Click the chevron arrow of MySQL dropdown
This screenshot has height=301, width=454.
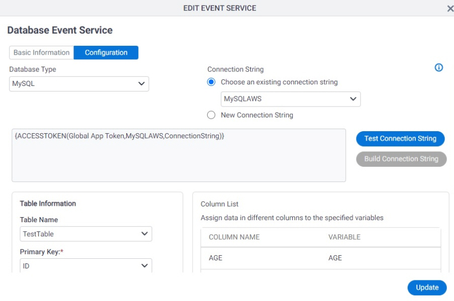[x=141, y=84]
